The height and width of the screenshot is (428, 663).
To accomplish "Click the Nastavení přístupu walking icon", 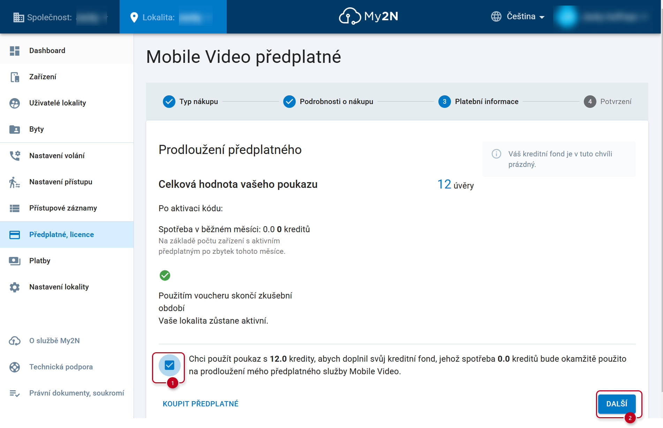I will click(x=15, y=182).
